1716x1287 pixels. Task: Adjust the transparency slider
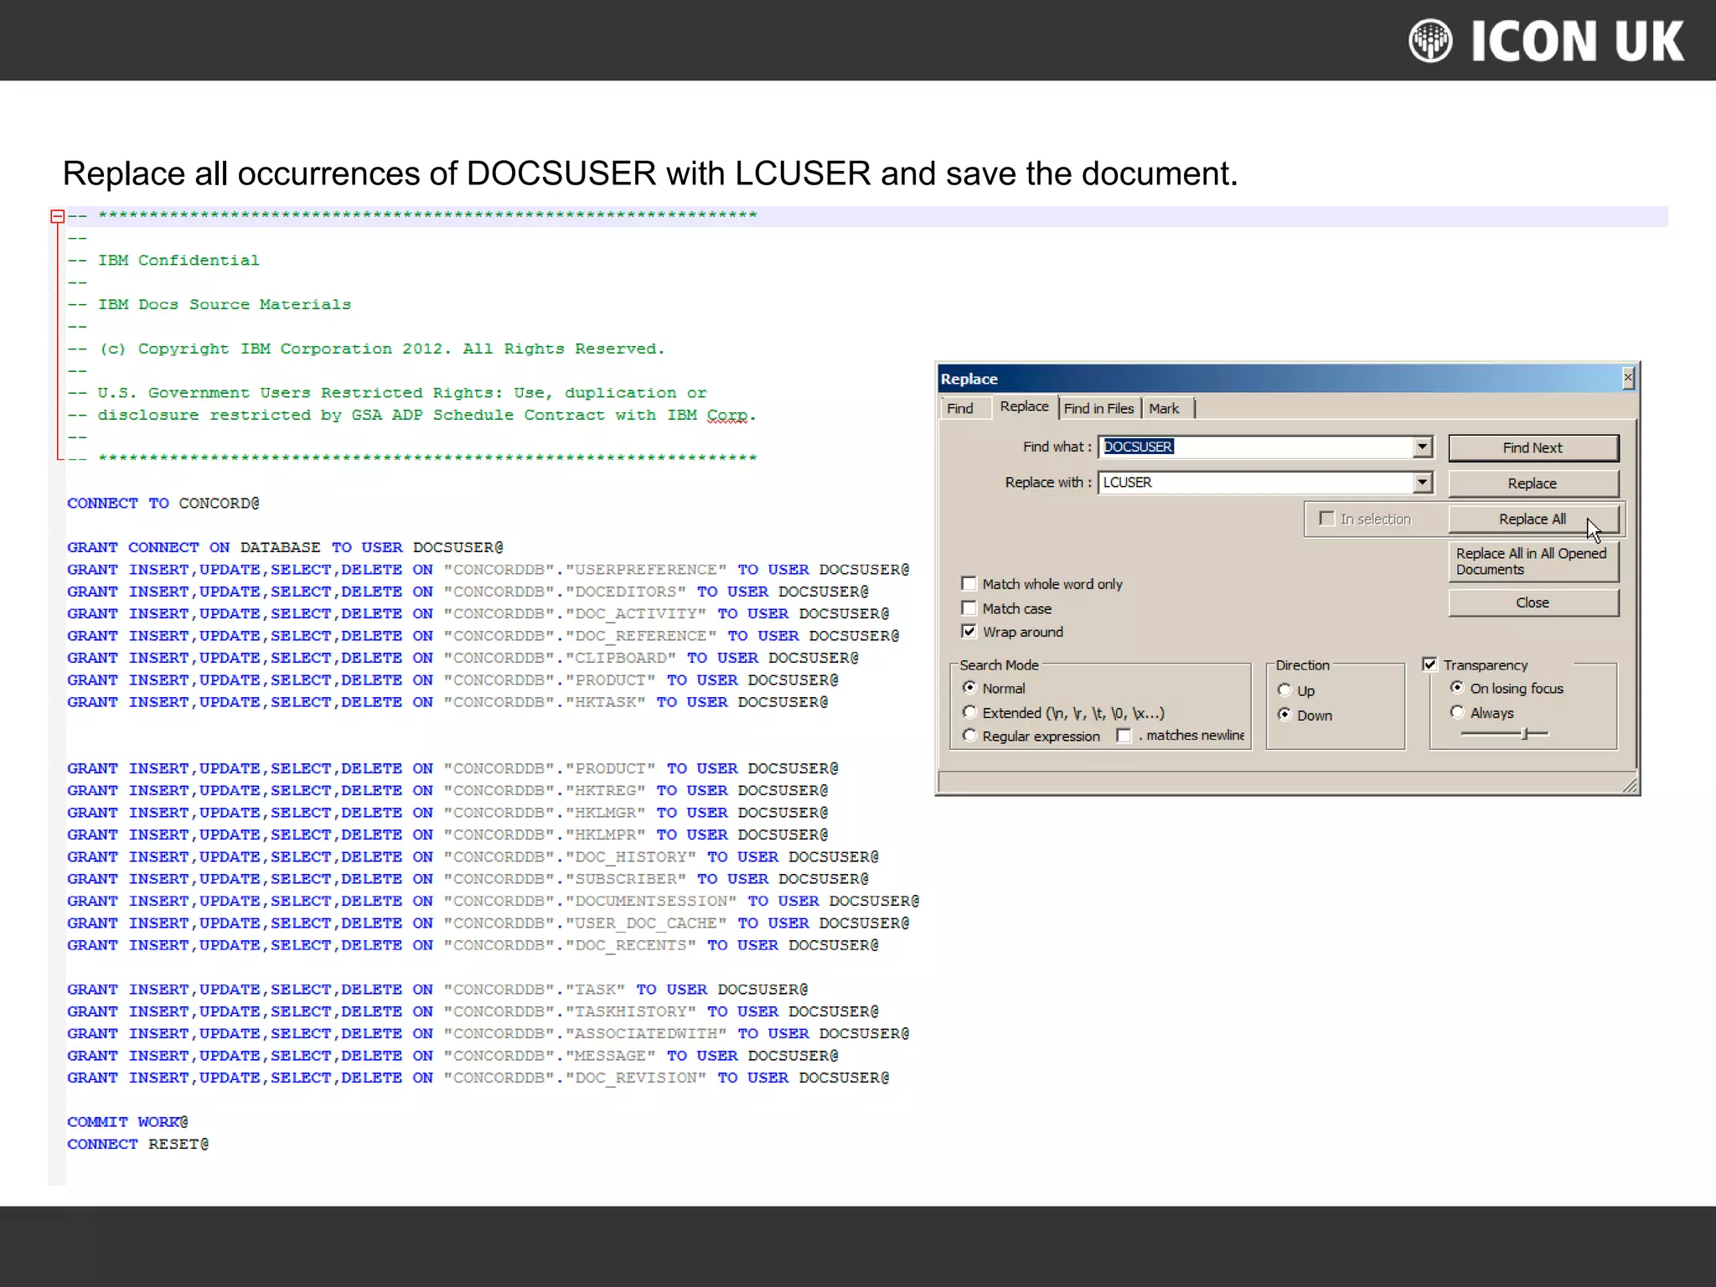coord(1524,734)
